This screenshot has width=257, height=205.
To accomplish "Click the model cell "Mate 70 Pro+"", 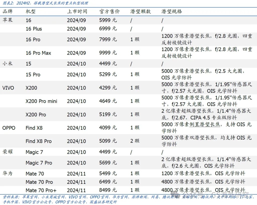I will point(41,190).
